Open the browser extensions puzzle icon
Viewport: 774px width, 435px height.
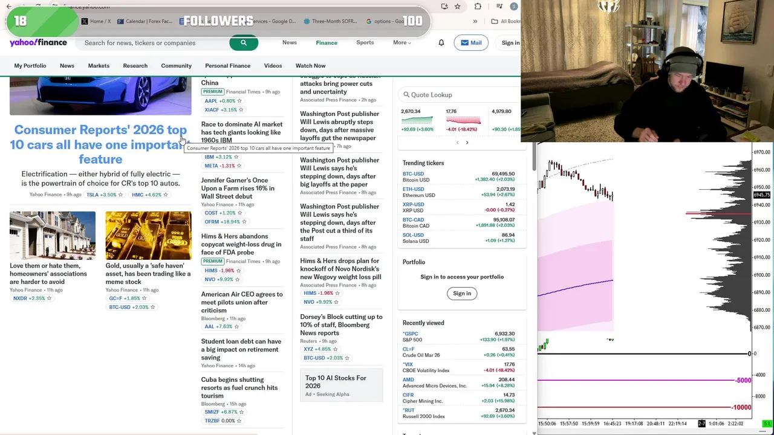coord(478,7)
